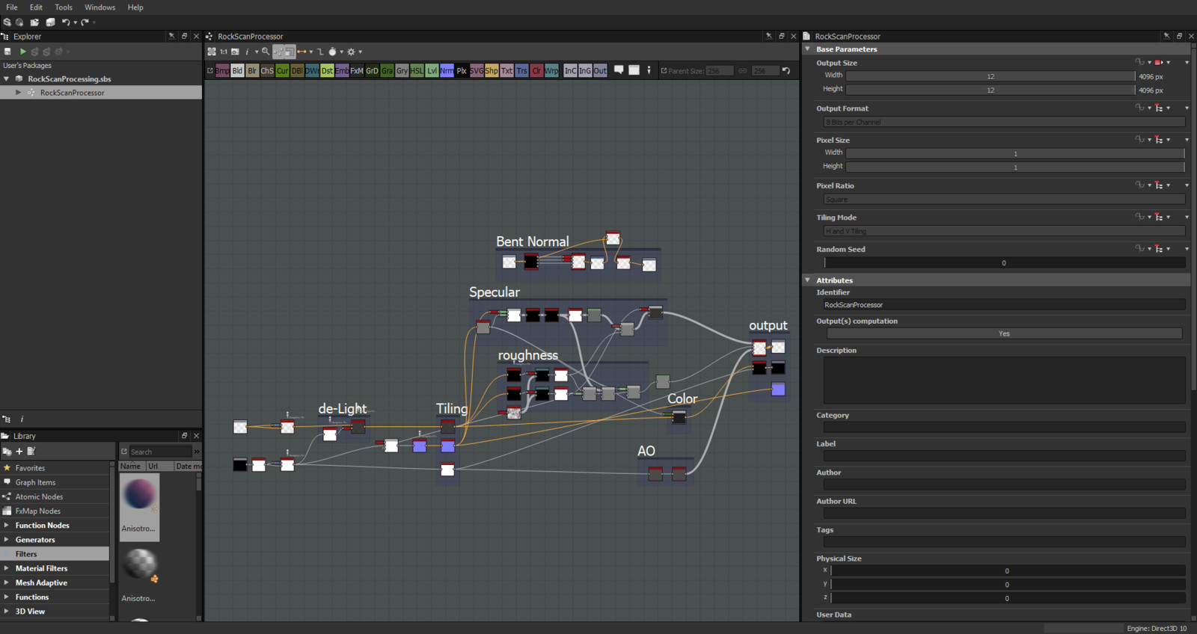Add a Gradient Map node with Gra icon
The image size is (1197, 634).
387,70
